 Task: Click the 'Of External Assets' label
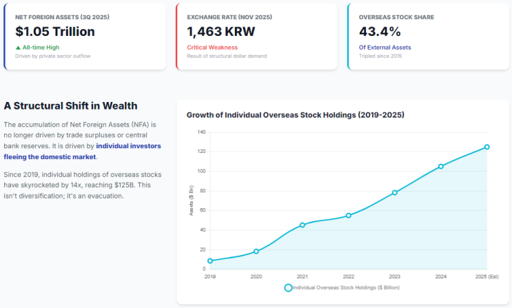385,48
